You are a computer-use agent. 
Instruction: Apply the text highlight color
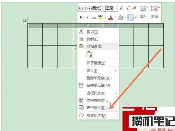coord(101,17)
